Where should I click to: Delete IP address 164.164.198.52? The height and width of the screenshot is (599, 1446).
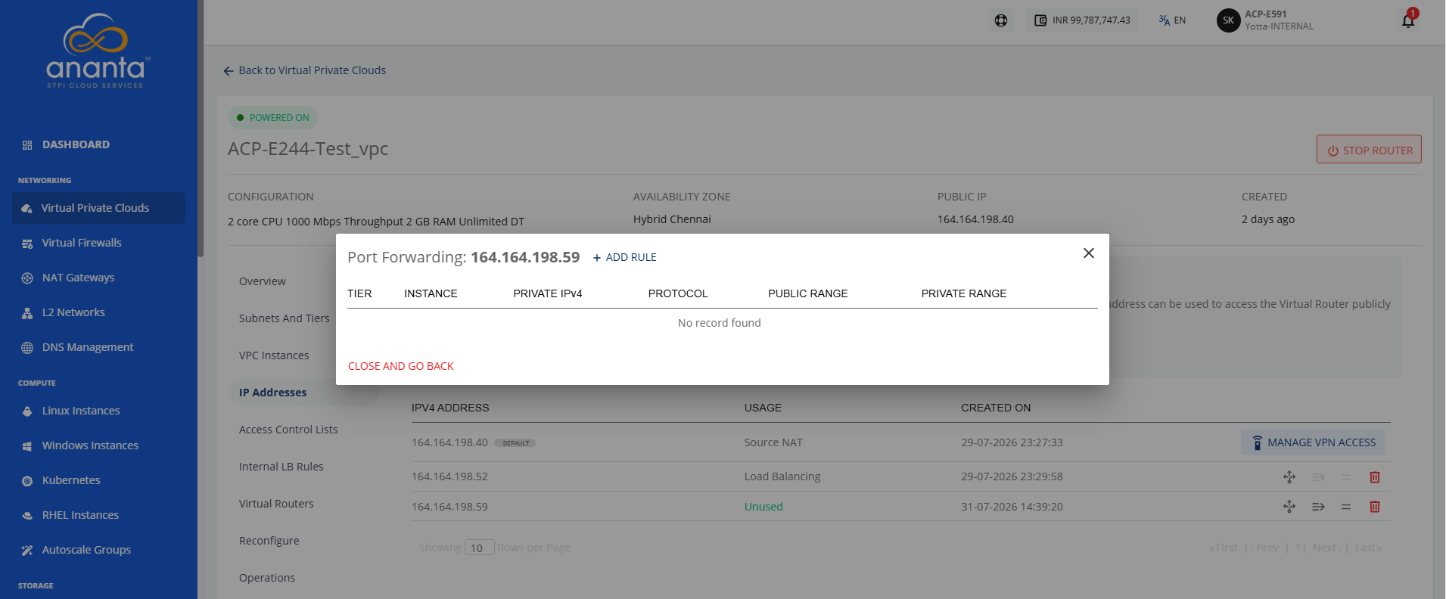[1375, 477]
